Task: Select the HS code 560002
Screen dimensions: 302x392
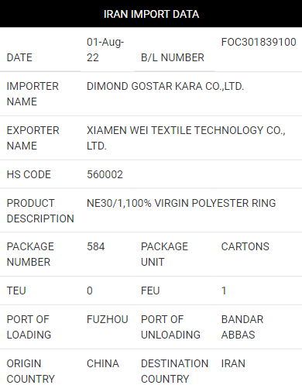Action: [x=105, y=174]
